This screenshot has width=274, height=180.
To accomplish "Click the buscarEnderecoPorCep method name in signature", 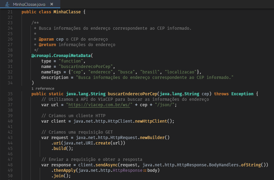I will [133, 94].
